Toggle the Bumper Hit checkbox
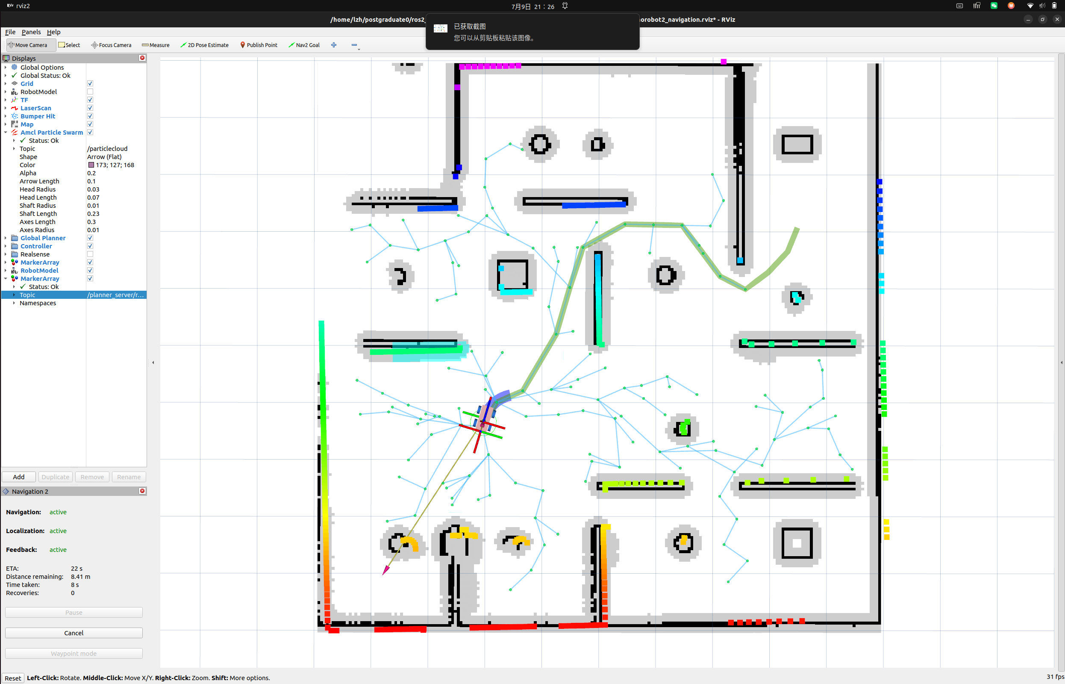 coord(90,116)
